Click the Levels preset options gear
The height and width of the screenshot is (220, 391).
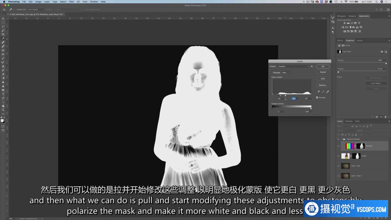[312, 66]
